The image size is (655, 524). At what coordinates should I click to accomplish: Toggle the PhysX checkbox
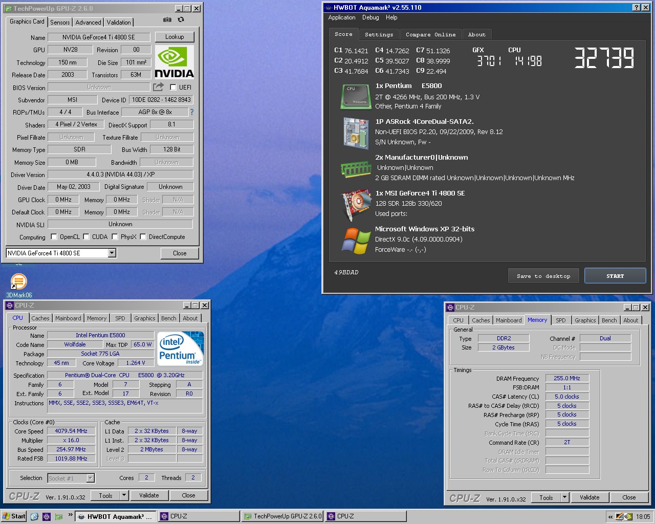tap(115, 236)
